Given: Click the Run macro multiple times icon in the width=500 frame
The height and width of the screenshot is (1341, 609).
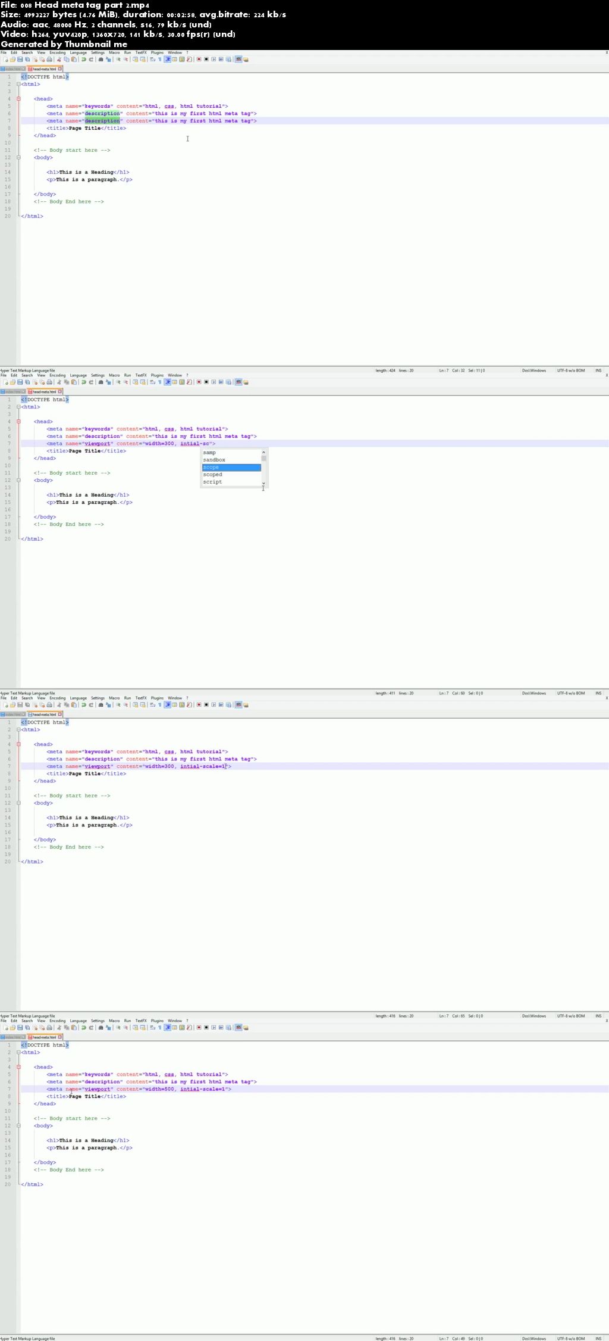Looking at the screenshot, I should tap(221, 1027).
